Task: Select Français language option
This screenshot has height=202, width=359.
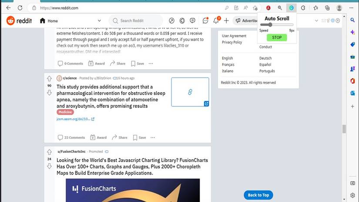Action: pos(228,64)
